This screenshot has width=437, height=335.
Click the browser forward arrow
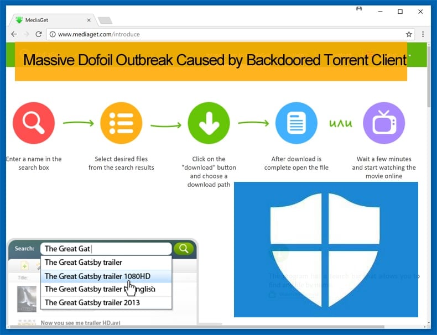point(27,34)
